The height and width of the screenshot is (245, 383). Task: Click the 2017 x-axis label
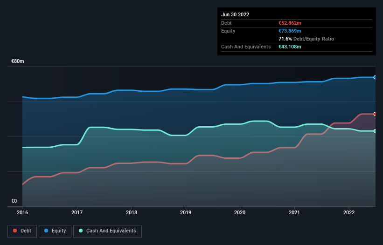tap(77, 212)
